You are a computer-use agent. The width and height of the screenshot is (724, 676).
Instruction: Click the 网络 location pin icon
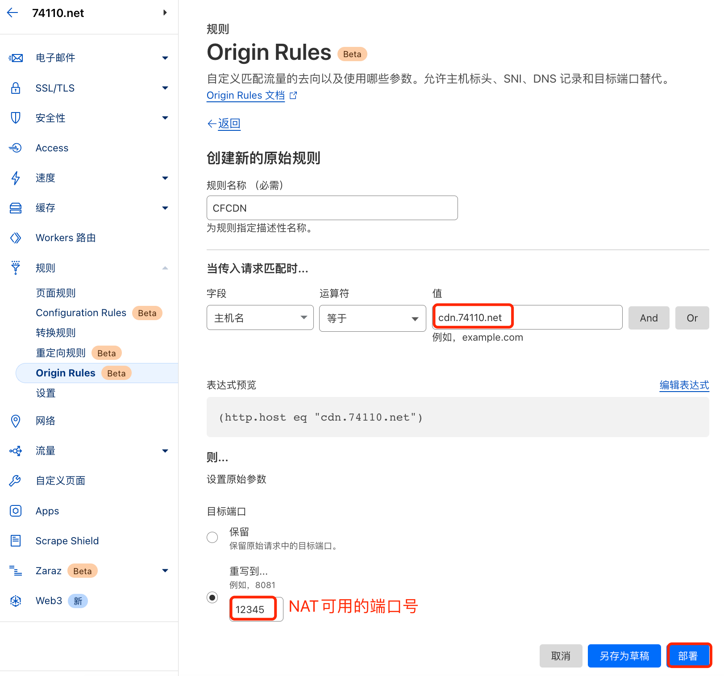[x=16, y=421]
